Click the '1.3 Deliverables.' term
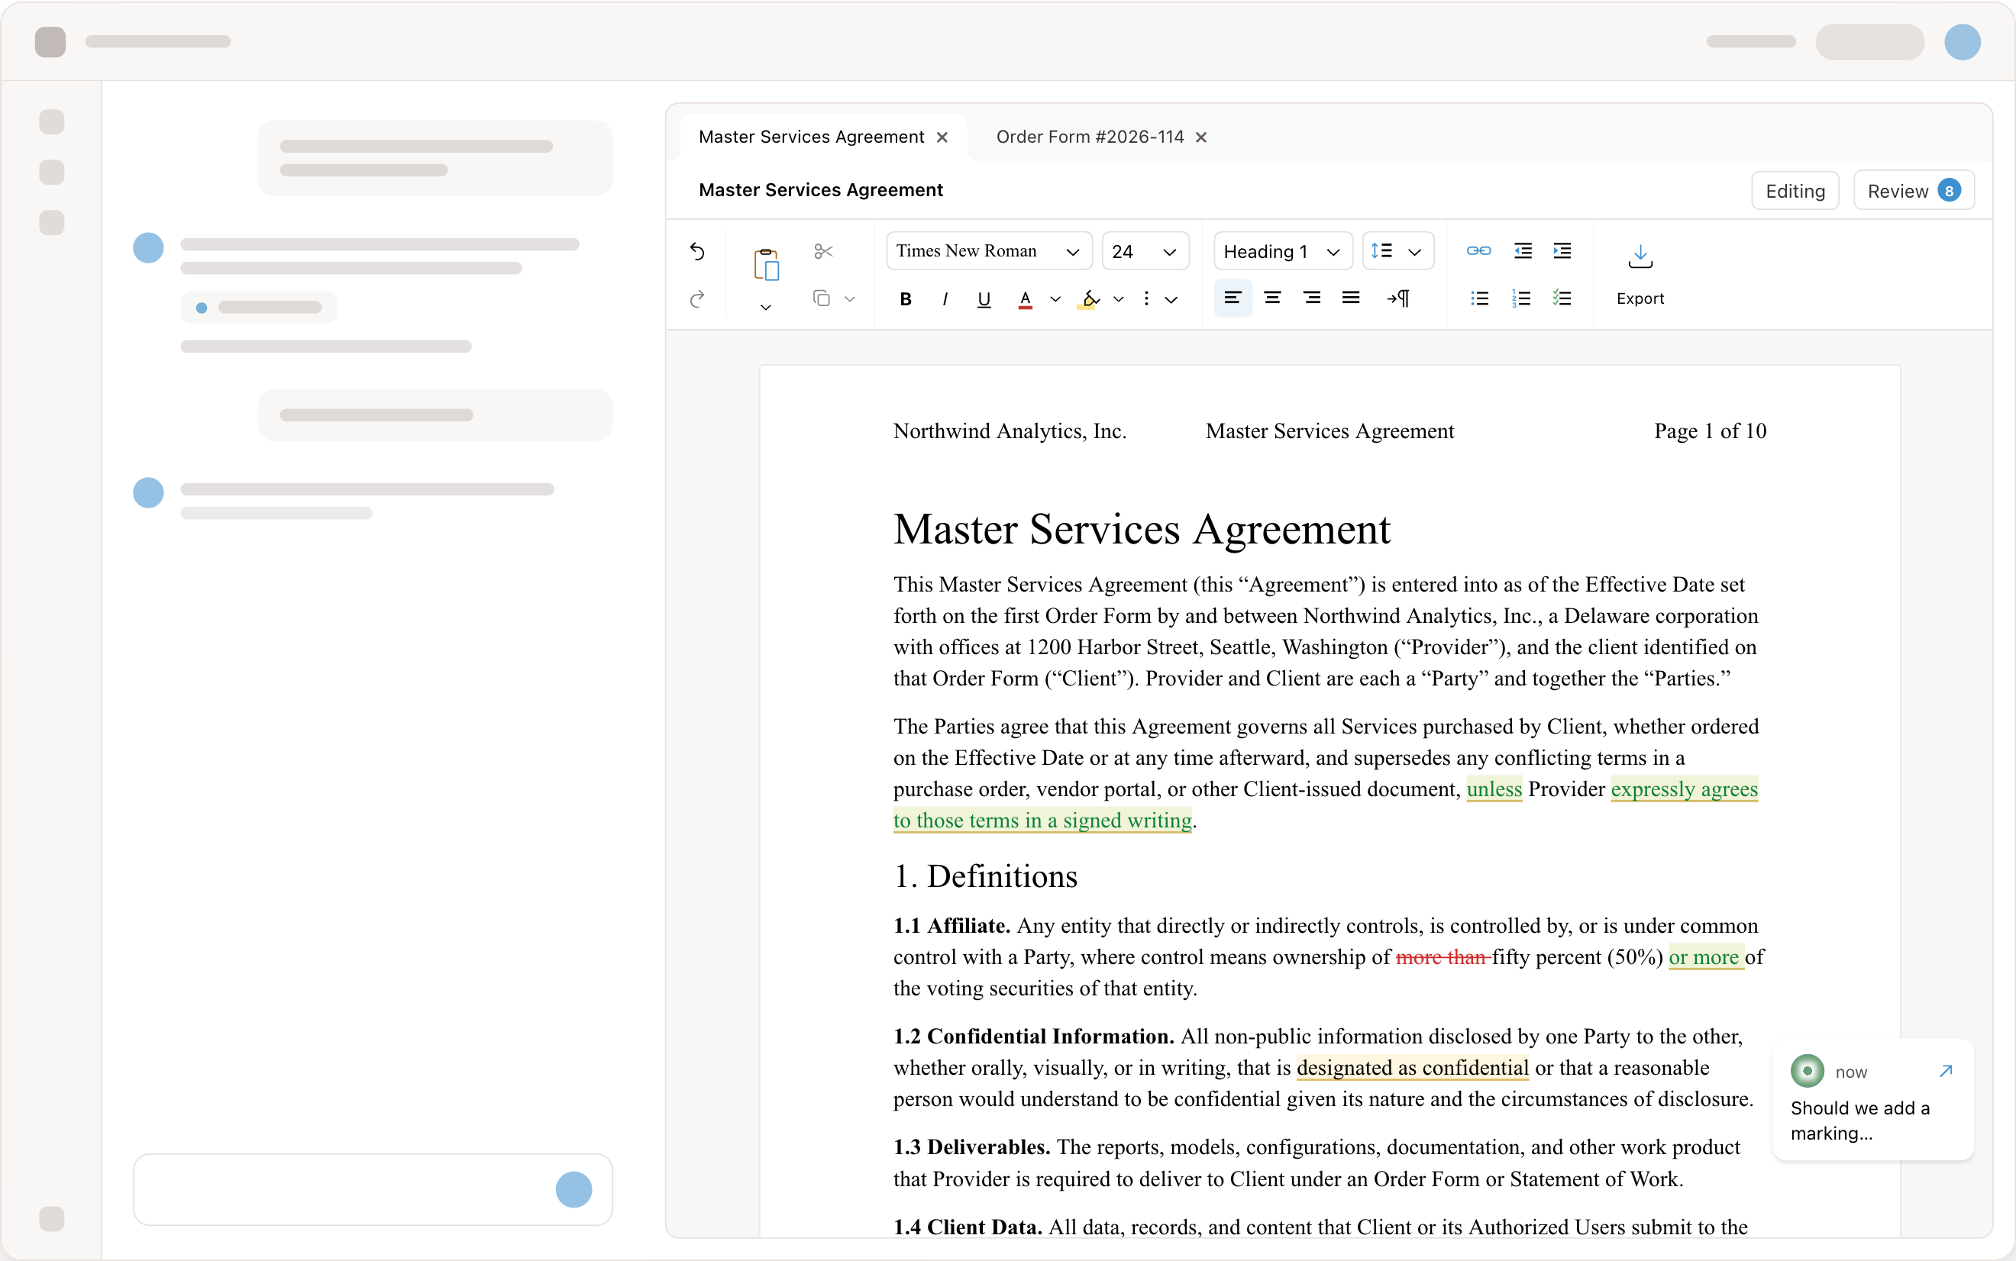The image size is (2016, 1261). 971,1147
